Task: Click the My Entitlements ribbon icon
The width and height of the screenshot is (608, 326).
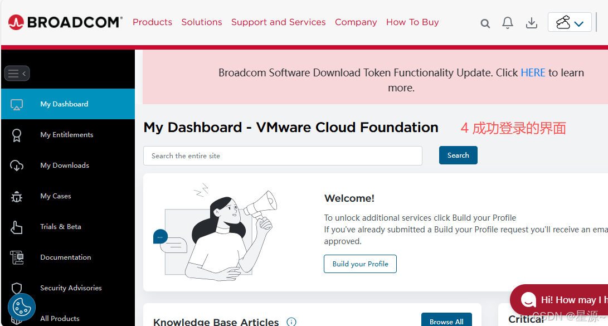Action: [17, 135]
